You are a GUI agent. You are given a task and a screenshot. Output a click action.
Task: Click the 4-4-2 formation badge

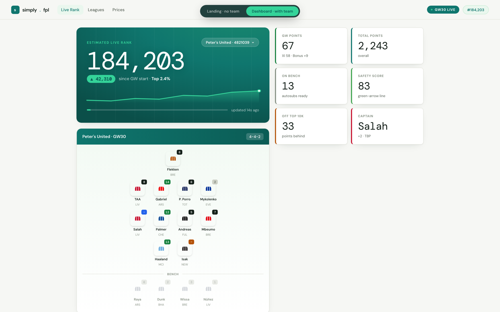pos(255,137)
